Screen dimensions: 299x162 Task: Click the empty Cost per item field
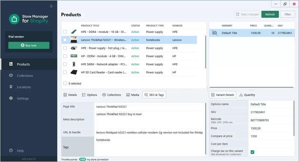click(271, 144)
